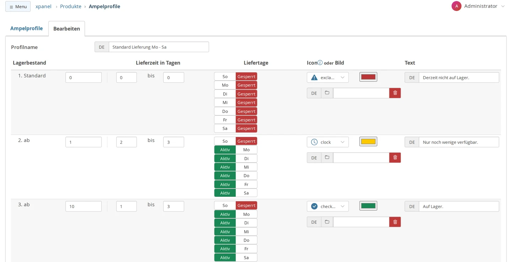Click the info icon next to Icon heading
This screenshot has height=262, width=512.
pyautogui.click(x=320, y=62)
